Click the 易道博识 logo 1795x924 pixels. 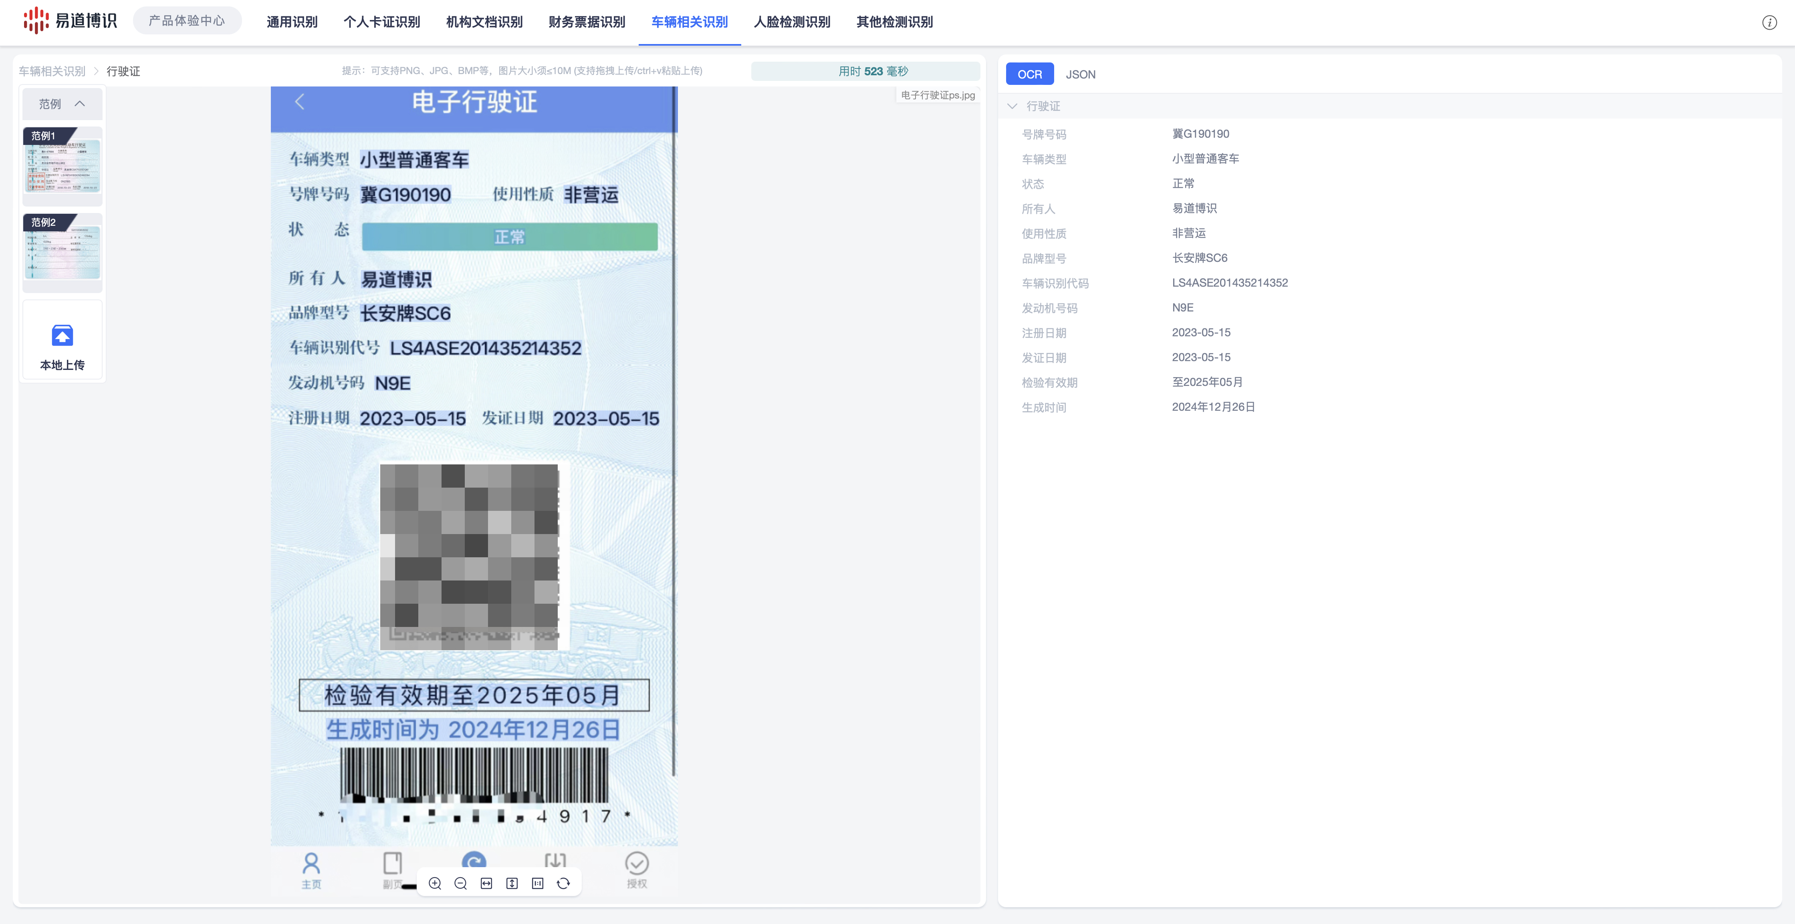pos(70,21)
